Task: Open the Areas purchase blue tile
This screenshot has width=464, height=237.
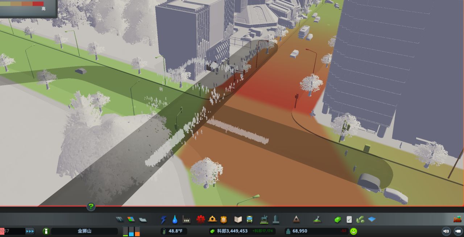Action: click(x=372, y=219)
